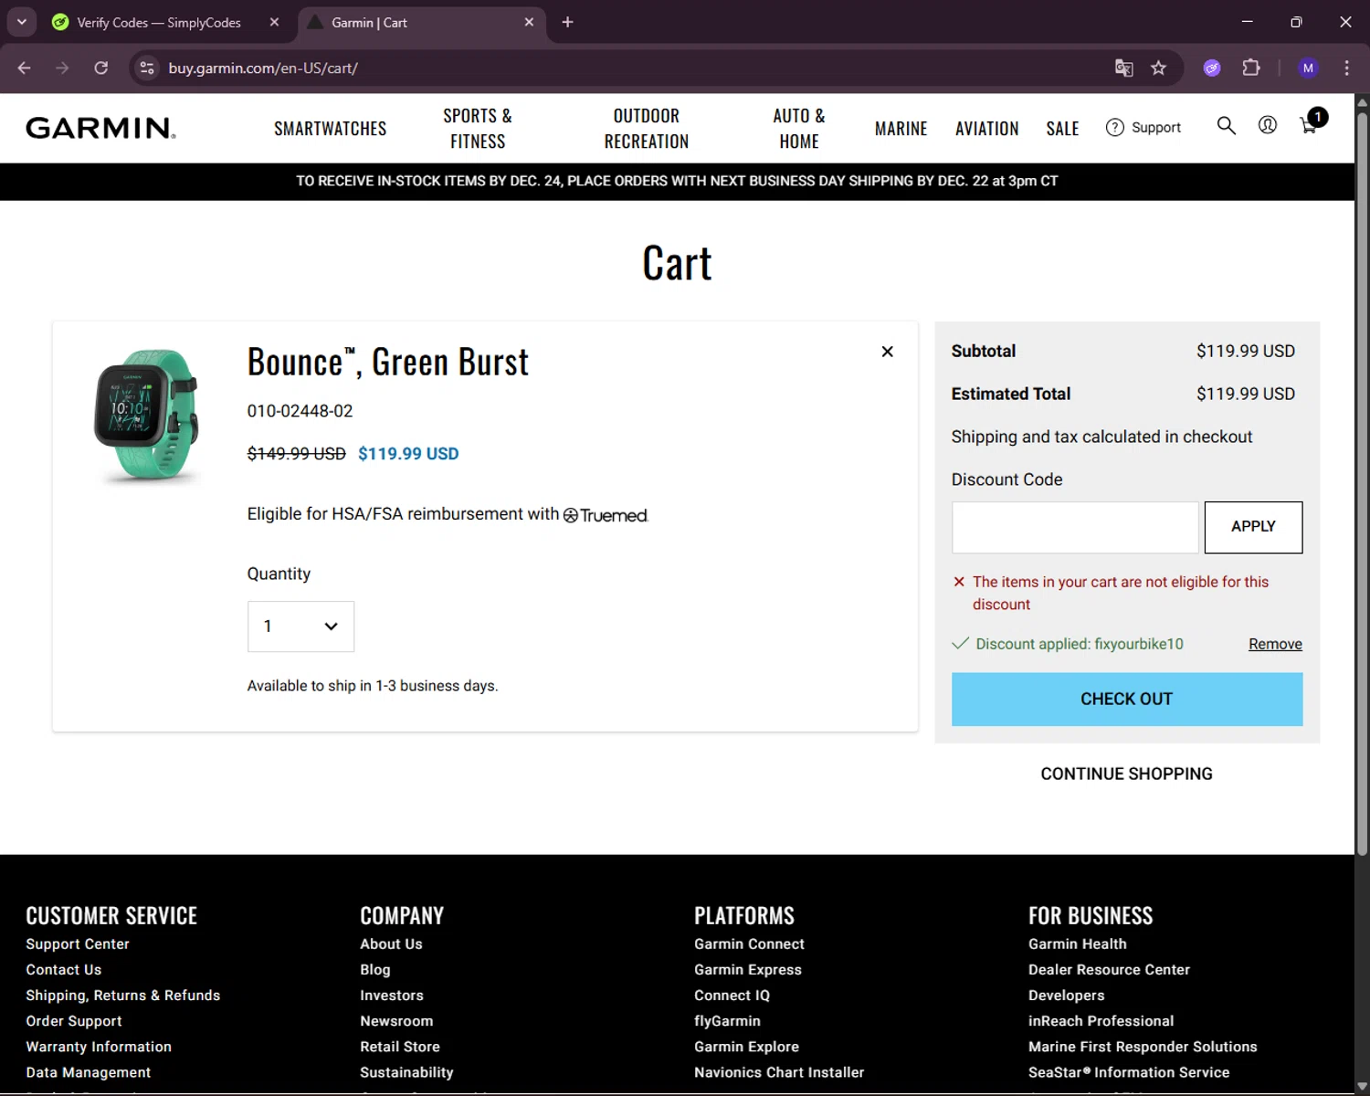Open Warranty Information footer link
This screenshot has height=1096, width=1370.
pos(99,1047)
